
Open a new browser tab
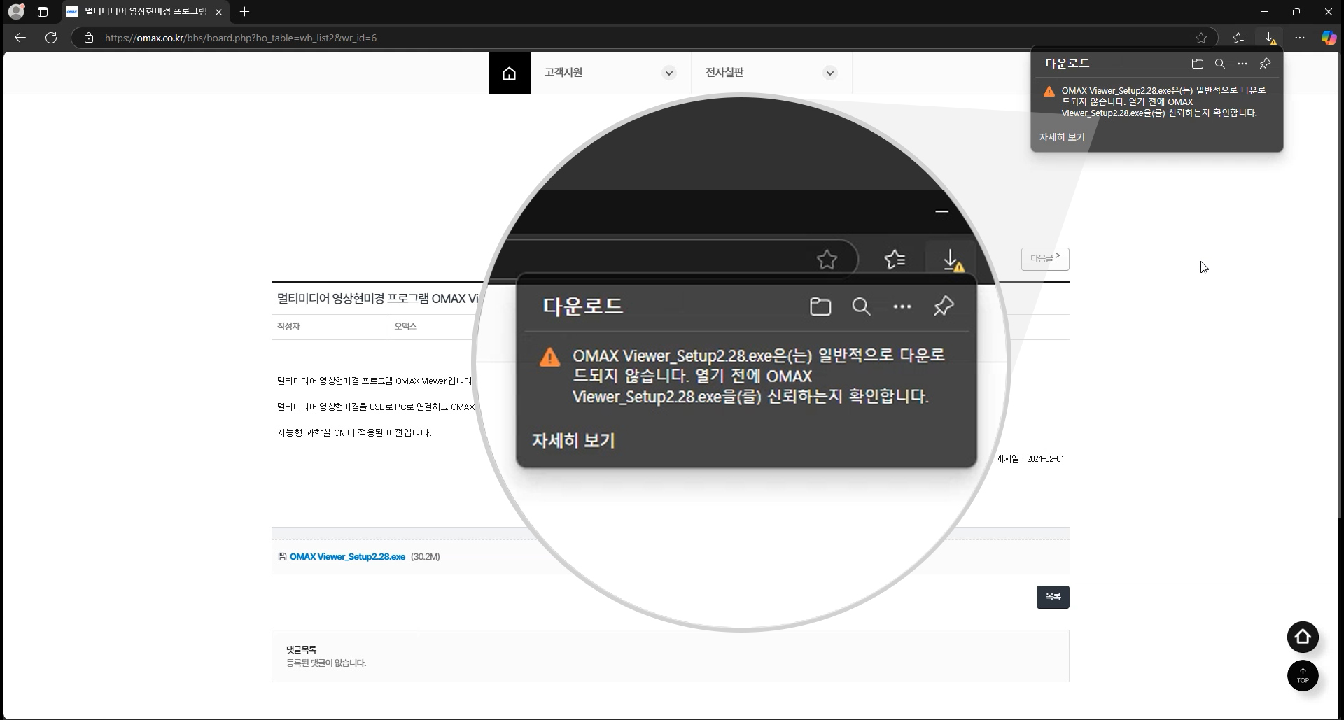pyautogui.click(x=244, y=12)
